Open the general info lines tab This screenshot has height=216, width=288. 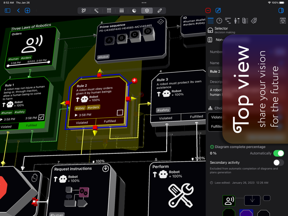(x=211, y=21)
